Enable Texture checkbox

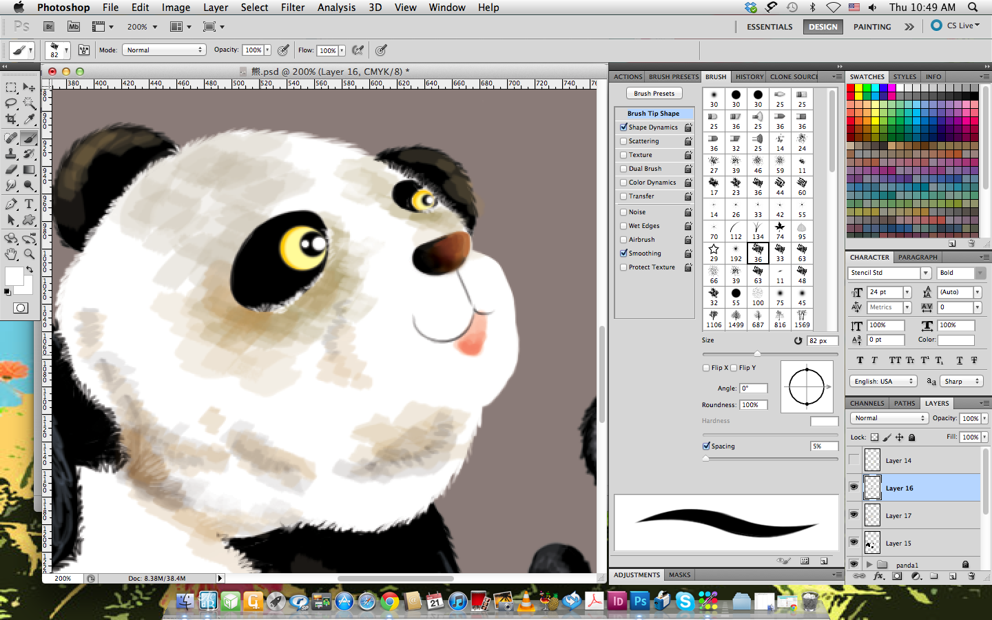pos(623,155)
